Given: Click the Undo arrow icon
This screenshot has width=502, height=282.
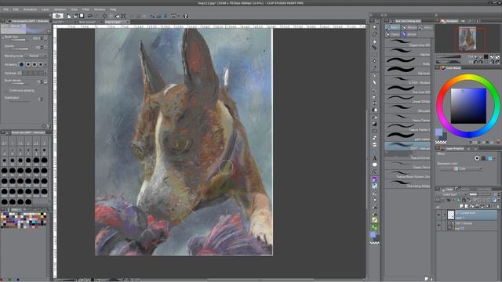Looking at the screenshot, I should (90, 16).
